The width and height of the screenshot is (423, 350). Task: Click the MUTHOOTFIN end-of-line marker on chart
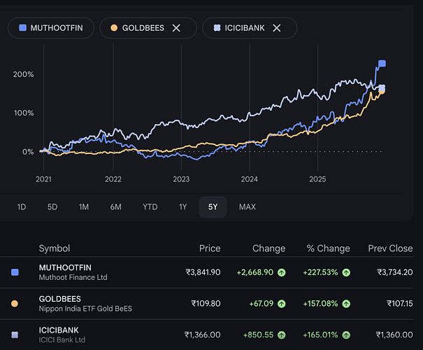[382, 64]
